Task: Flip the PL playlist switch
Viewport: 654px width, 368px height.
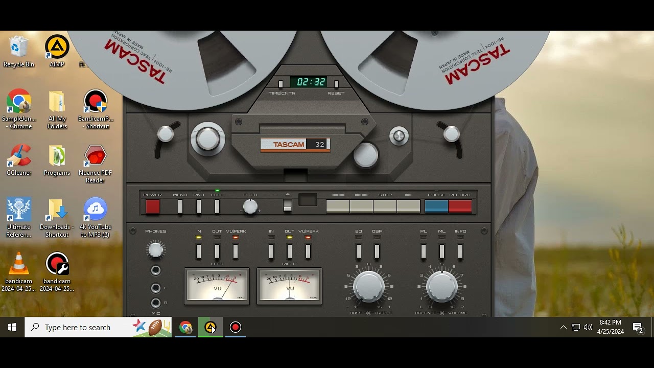Action: pos(424,251)
